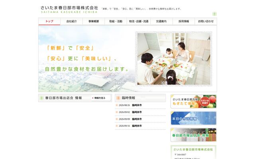Open the 会社紹介 navigation tab
This screenshot has height=159, width=255.
pos(71,21)
